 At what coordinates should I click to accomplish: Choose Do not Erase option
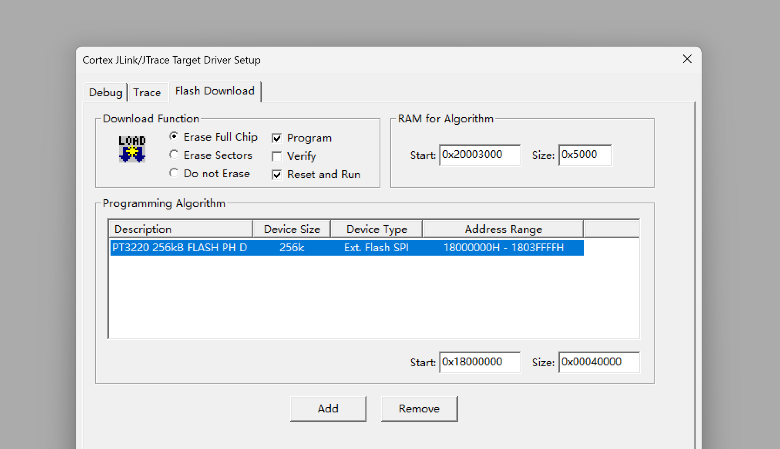[174, 173]
